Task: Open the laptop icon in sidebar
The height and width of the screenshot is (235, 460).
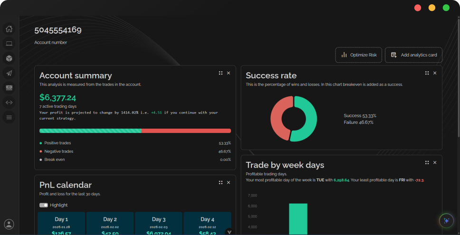Action: click(9, 44)
